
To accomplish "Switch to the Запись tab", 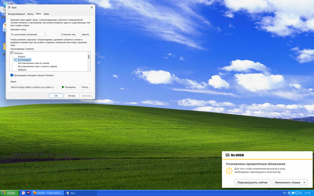I will tap(30, 14).
